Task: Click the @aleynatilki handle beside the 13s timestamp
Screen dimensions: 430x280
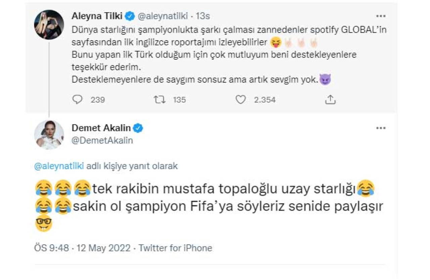Action: [162, 16]
